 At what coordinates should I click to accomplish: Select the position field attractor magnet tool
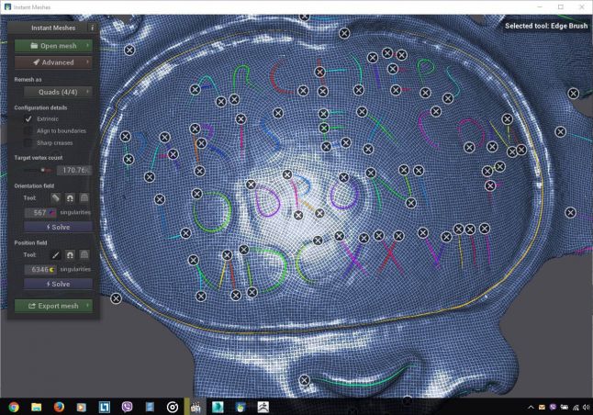click(x=70, y=254)
